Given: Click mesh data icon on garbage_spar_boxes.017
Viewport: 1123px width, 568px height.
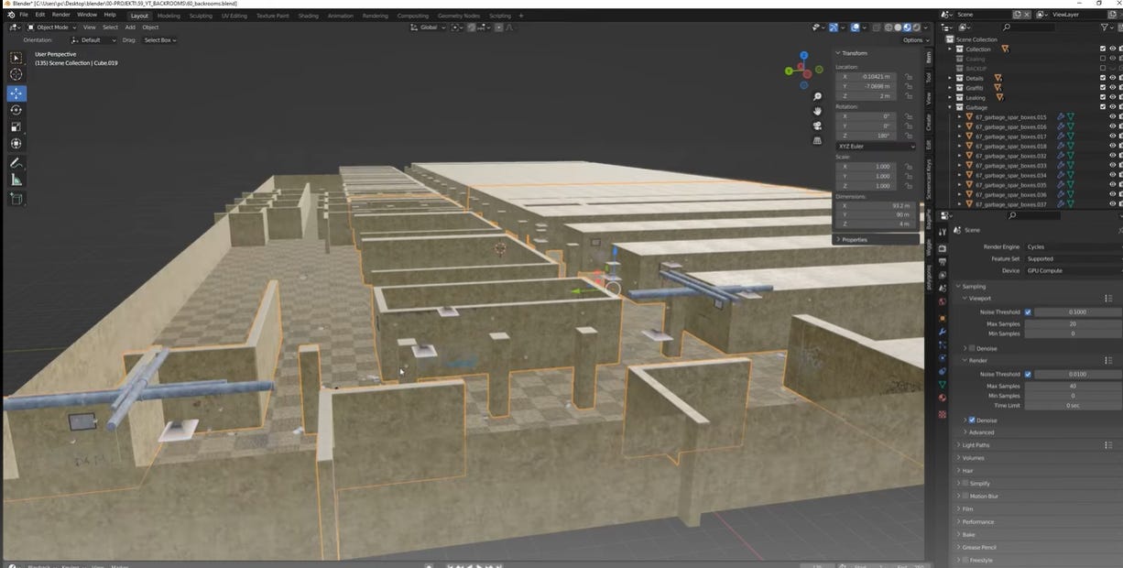Looking at the screenshot, I should 1070,137.
